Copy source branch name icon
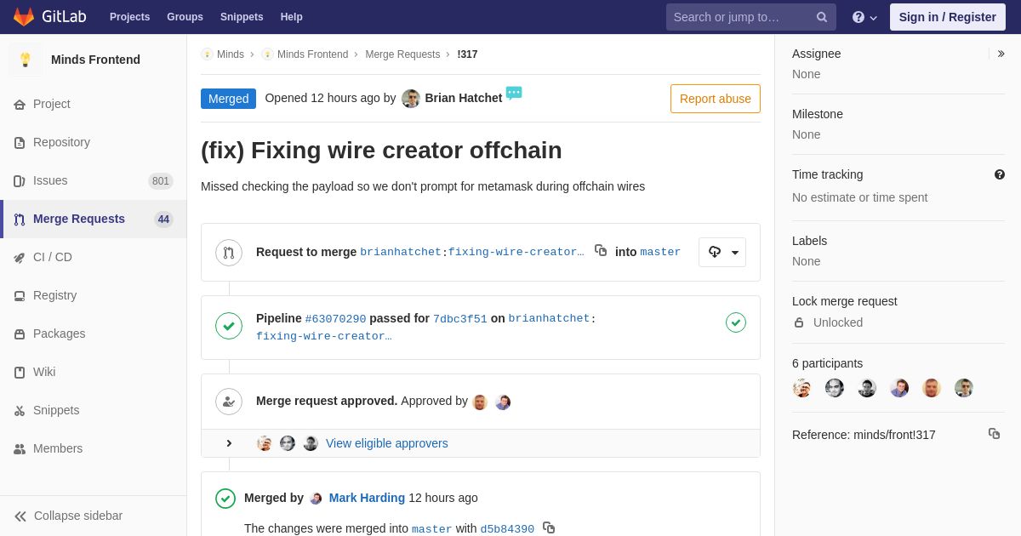The image size is (1021, 536). point(601,250)
